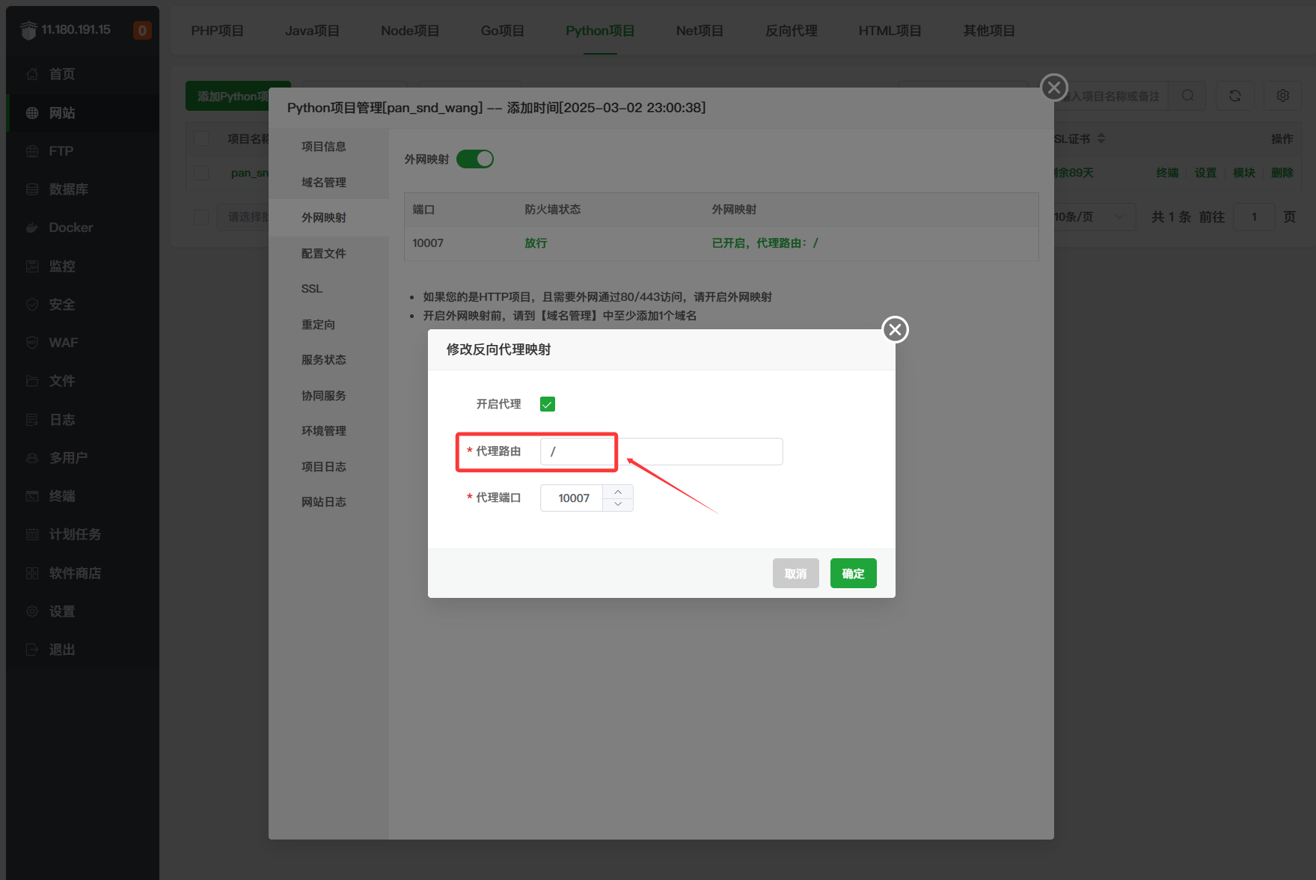1316x880 pixels.
Task: Switch to the Net项目 tab
Action: [700, 31]
